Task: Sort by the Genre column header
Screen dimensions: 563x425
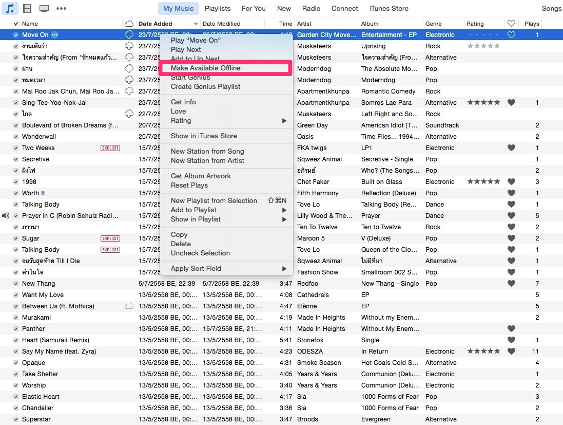Action: pyautogui.click(x=443, y=24)
